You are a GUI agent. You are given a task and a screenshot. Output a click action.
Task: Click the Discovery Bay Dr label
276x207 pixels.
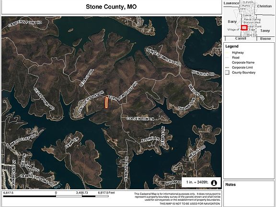90,102
